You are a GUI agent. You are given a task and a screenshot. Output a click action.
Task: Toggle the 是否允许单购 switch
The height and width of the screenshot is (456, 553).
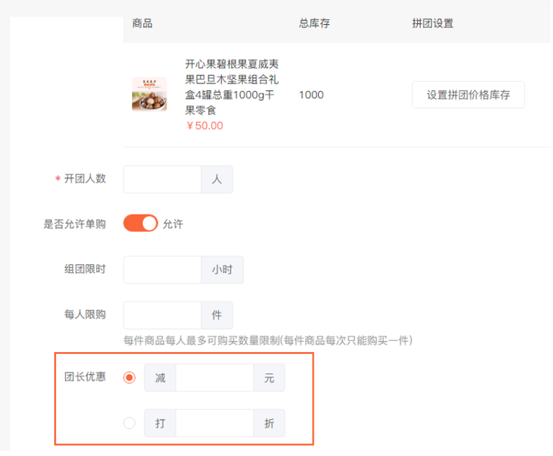tap(140, 223)
